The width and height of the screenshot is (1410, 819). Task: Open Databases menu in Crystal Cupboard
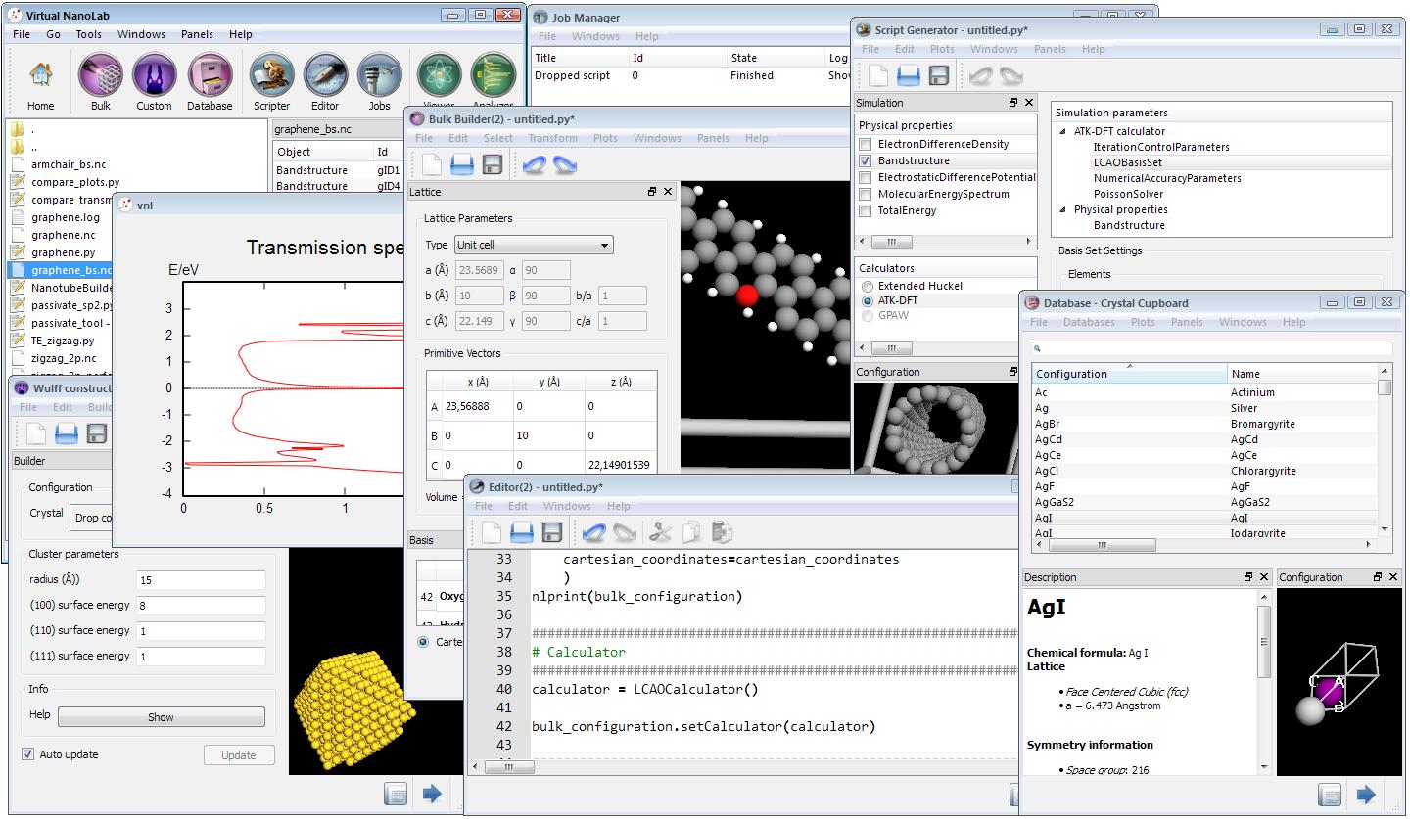tap(1089, 322)
